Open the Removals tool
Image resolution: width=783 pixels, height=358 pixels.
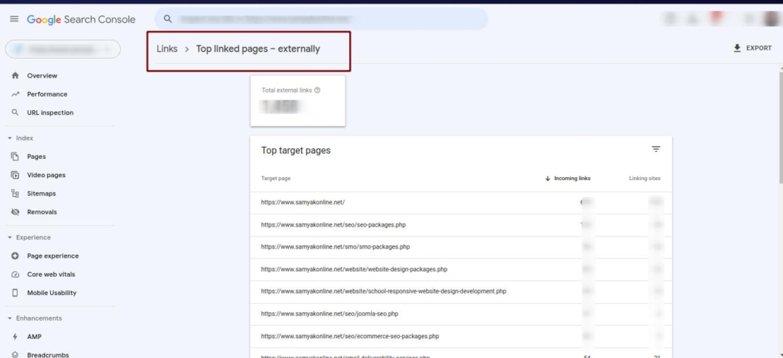click(42, 212)
